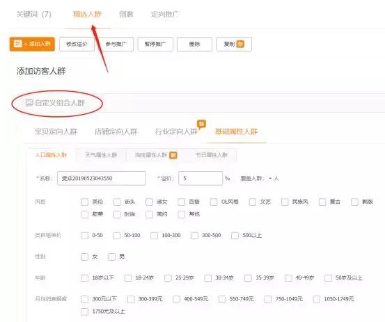Enable the 35-39岁 age checkbox
The image size is (385, 322).
pos(248,278)
